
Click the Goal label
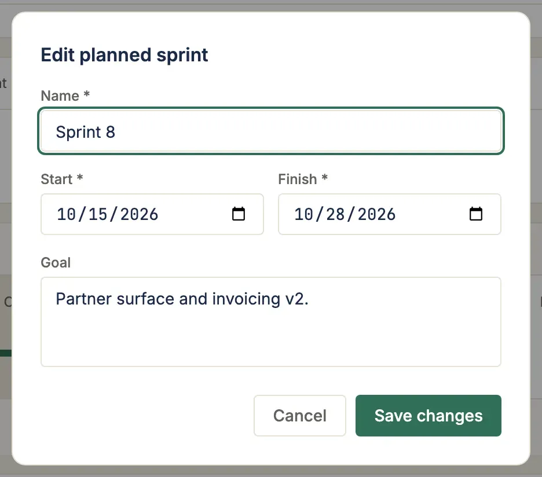56,263
